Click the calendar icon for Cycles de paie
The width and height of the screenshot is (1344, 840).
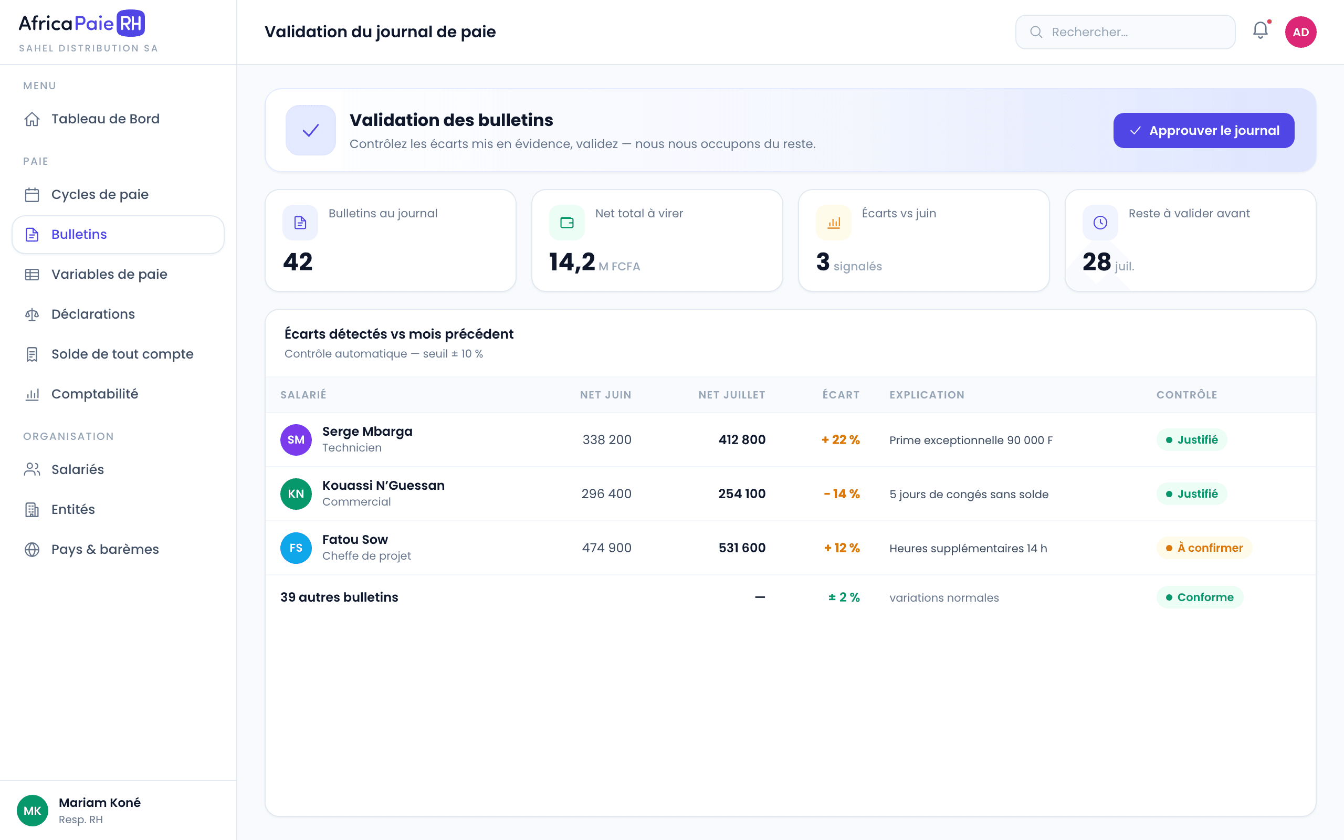coord(32,194)
